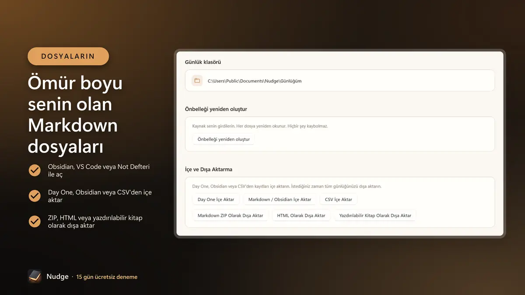Click the DOSYALARIN badge
This screenshot has height=295, width=525.
[68, 56]
